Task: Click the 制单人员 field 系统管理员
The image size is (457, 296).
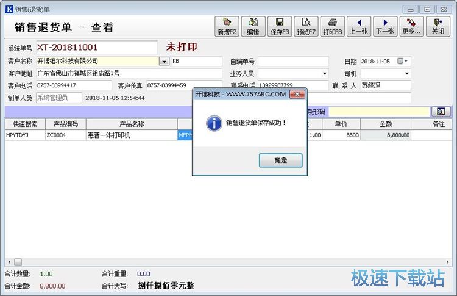Action: (59, 98)
